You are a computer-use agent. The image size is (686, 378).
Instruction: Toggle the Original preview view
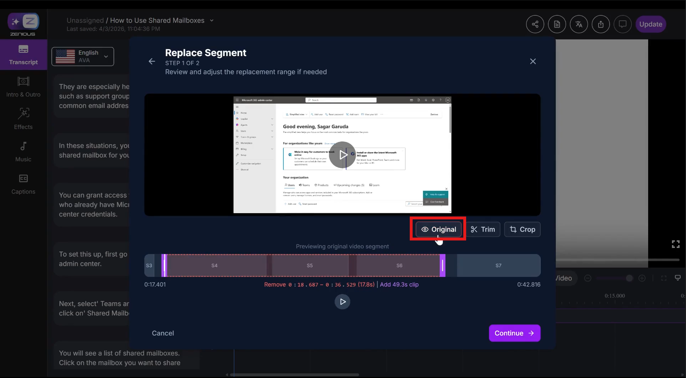click(438, 229)
